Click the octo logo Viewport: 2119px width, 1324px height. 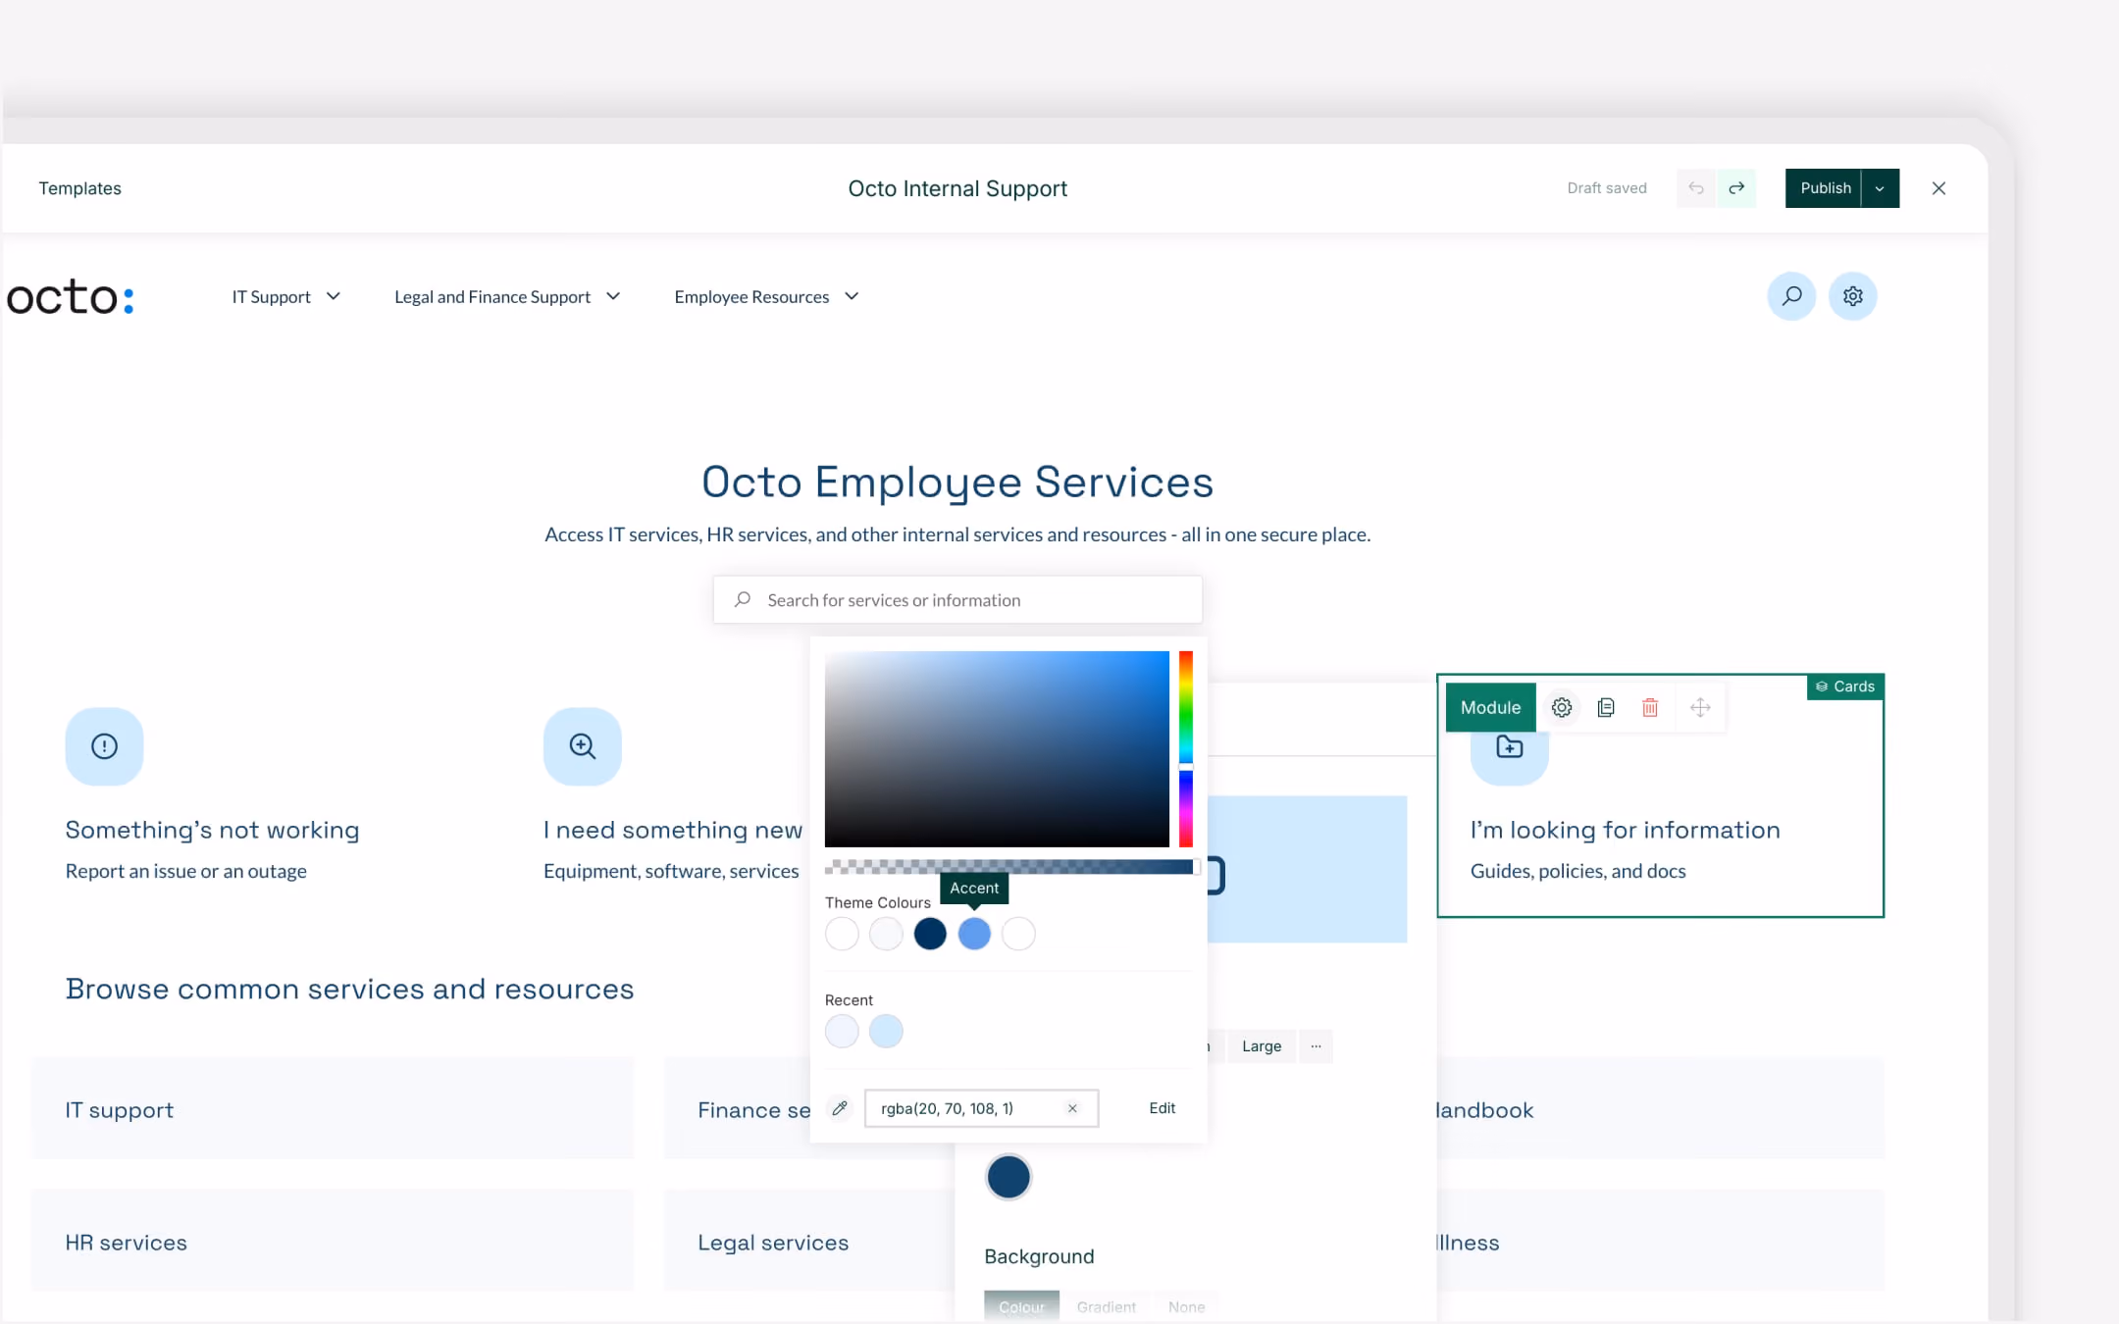click(71, 297)
